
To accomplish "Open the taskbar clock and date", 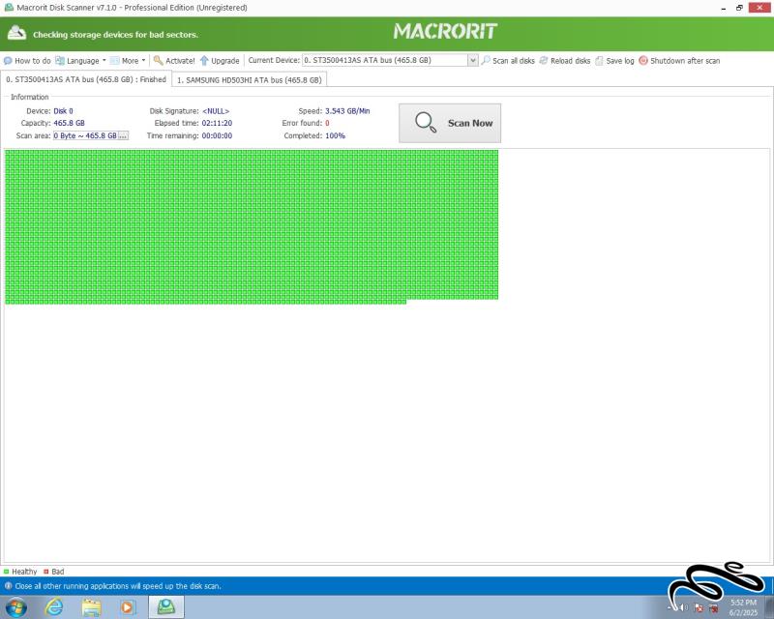I will point(743,607).
